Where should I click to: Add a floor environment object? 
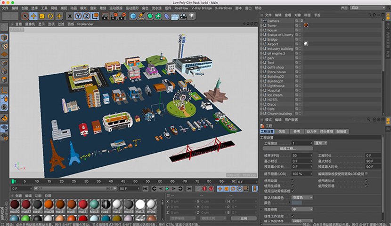175,16
